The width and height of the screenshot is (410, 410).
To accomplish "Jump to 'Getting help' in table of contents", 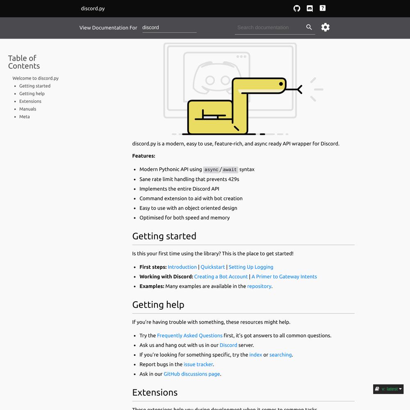I will pos(32,93).
